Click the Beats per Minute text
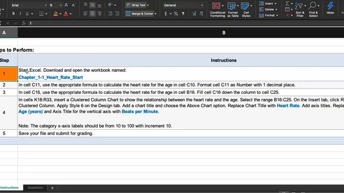 click(x=140, y=112)
